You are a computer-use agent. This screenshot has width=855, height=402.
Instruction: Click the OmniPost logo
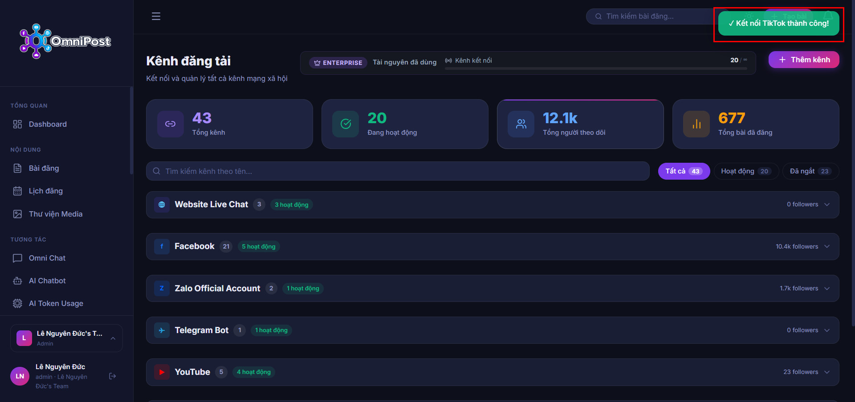tap(65, 41)
